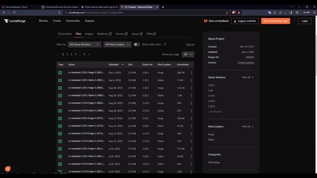317x178 pixels.
Task: Switch to the Java Downloads Oracle browser tab
Action: [20, 7]
